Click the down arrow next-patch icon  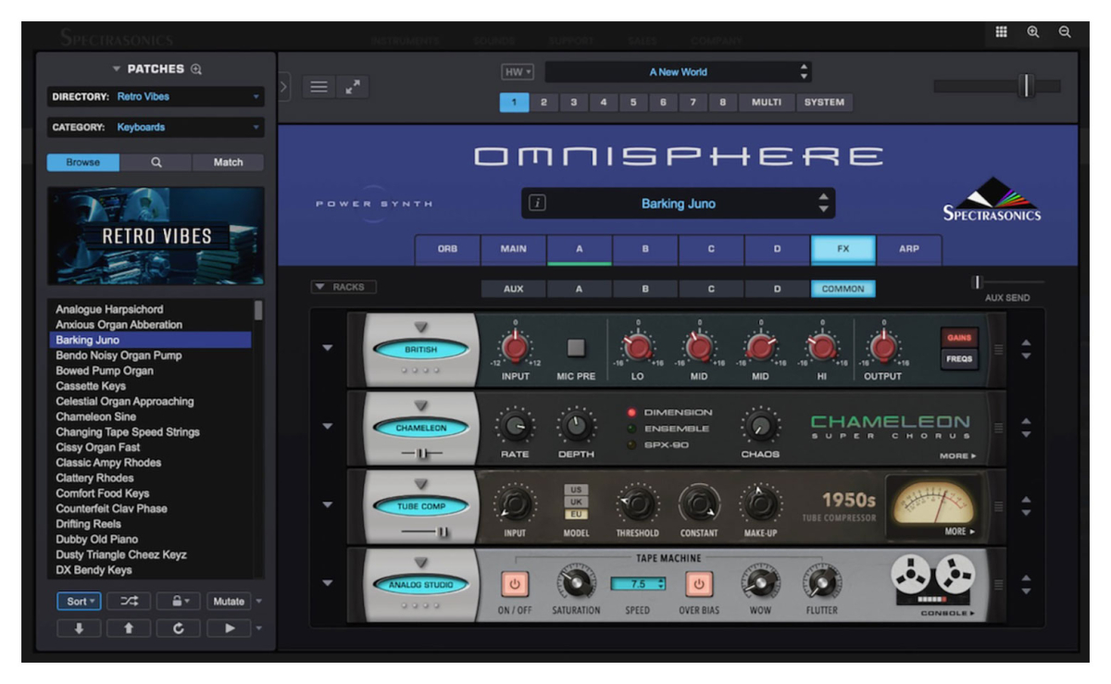click(x=79, y=628)
